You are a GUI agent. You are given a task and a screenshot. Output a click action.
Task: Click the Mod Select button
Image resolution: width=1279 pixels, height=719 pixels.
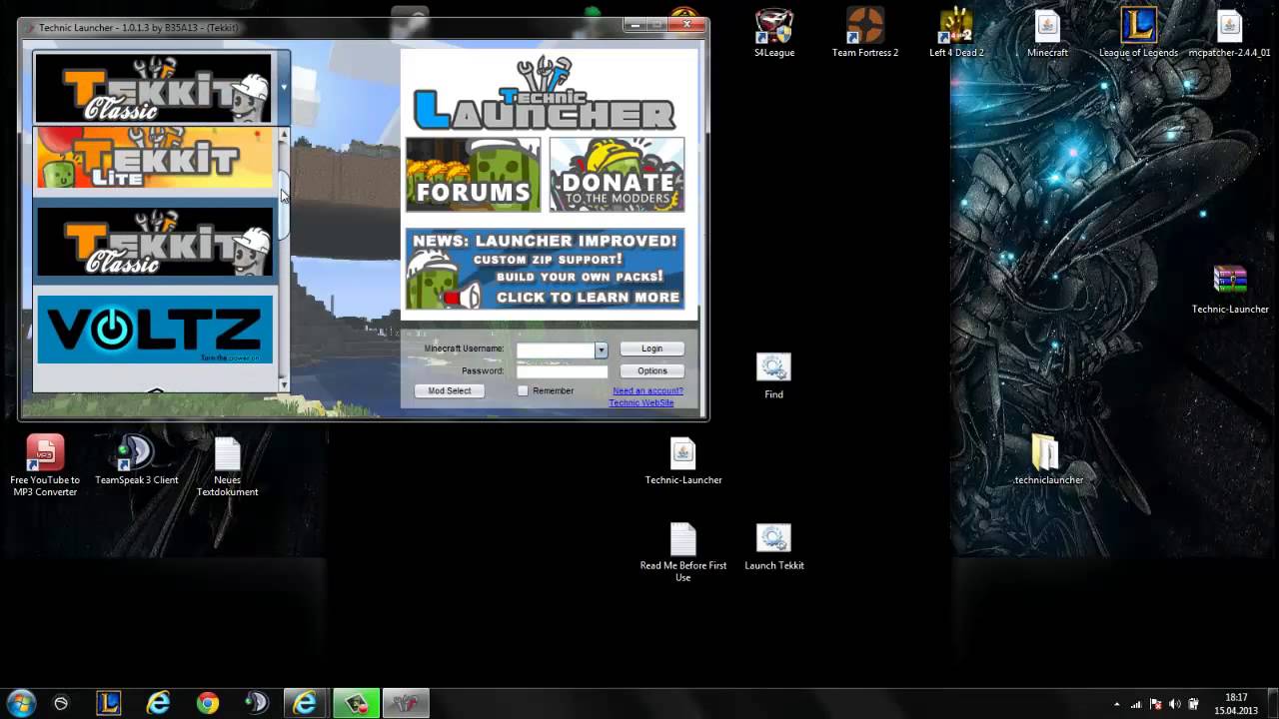coord(449,390)
